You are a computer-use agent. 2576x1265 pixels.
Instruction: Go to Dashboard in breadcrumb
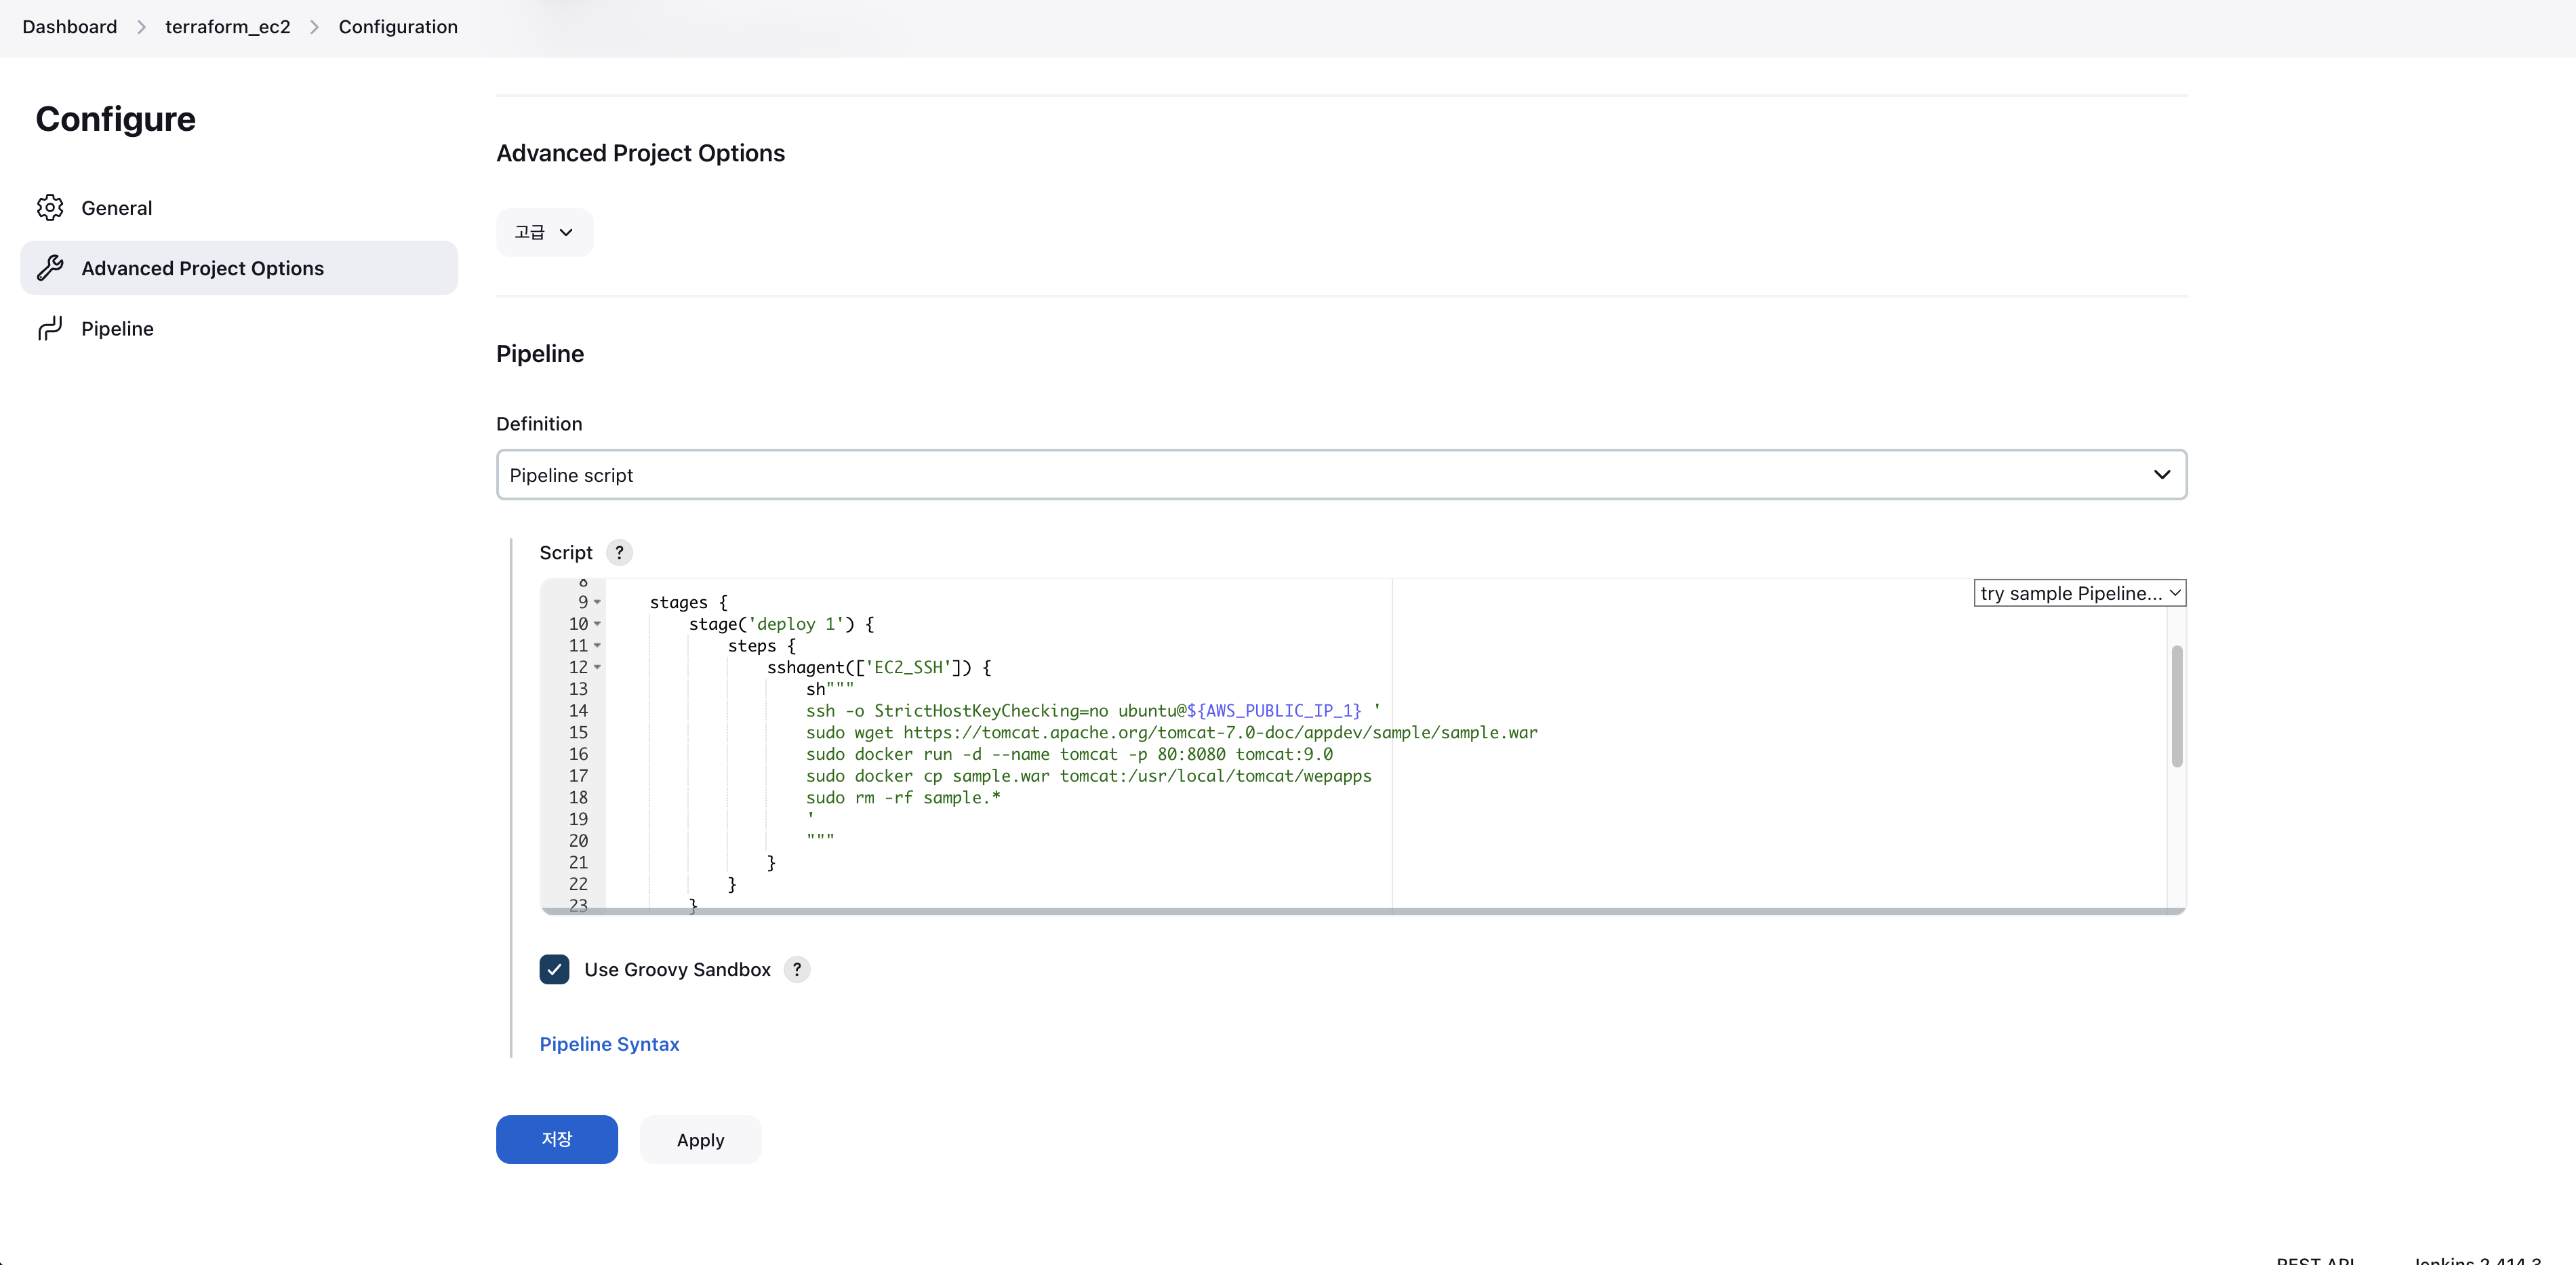[x=69, y=27]
